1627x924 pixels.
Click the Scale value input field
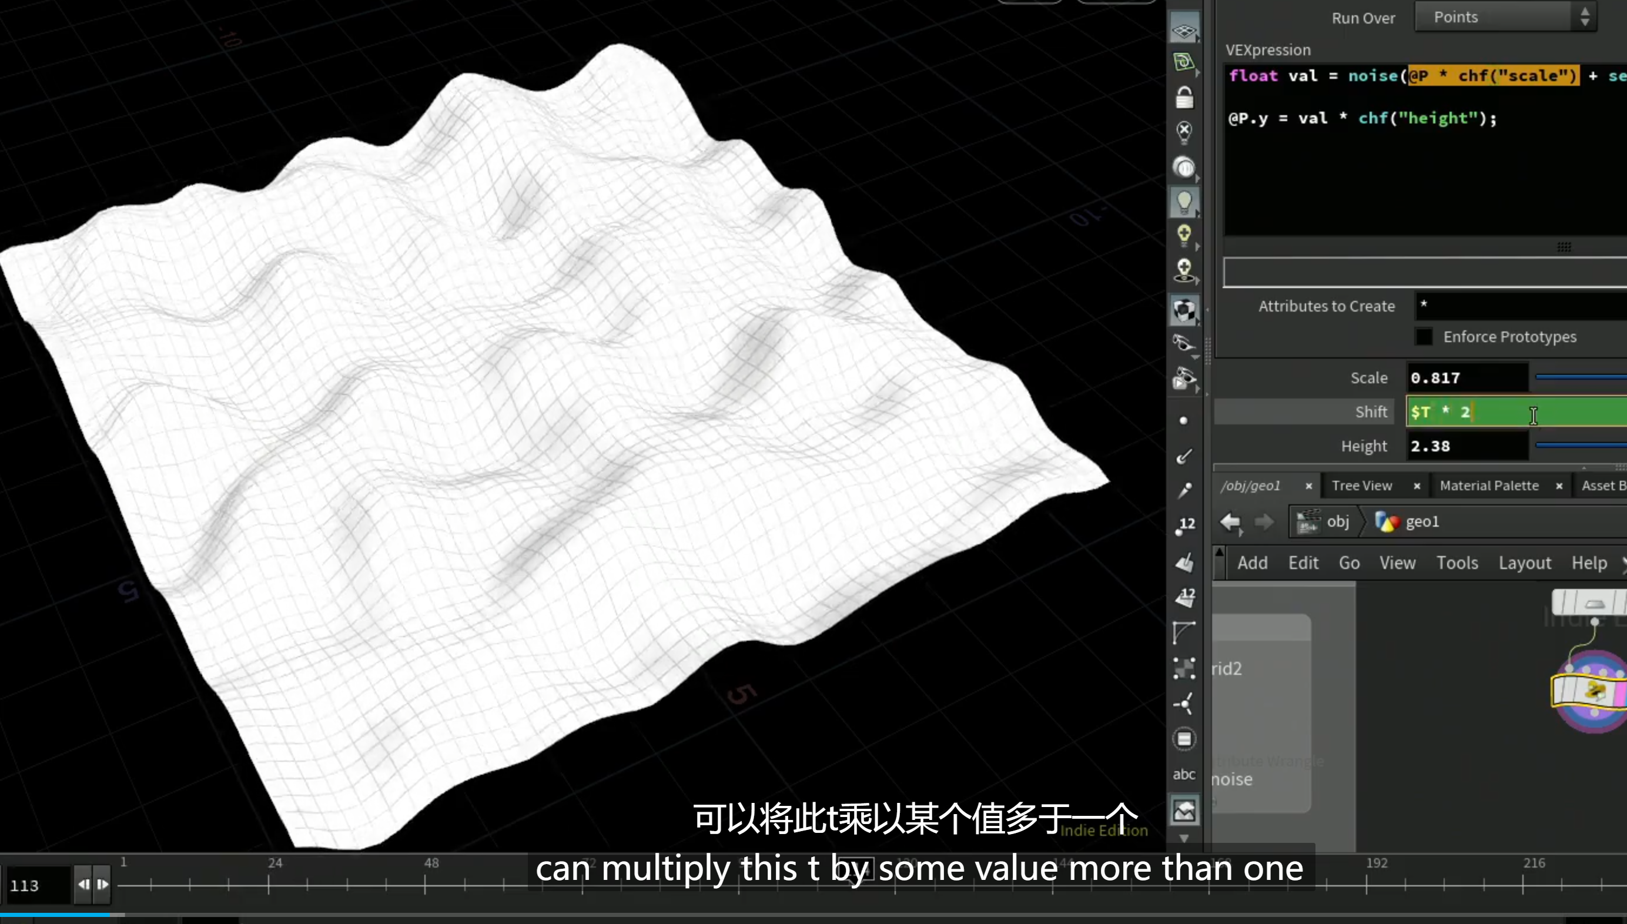(1467, 377)
